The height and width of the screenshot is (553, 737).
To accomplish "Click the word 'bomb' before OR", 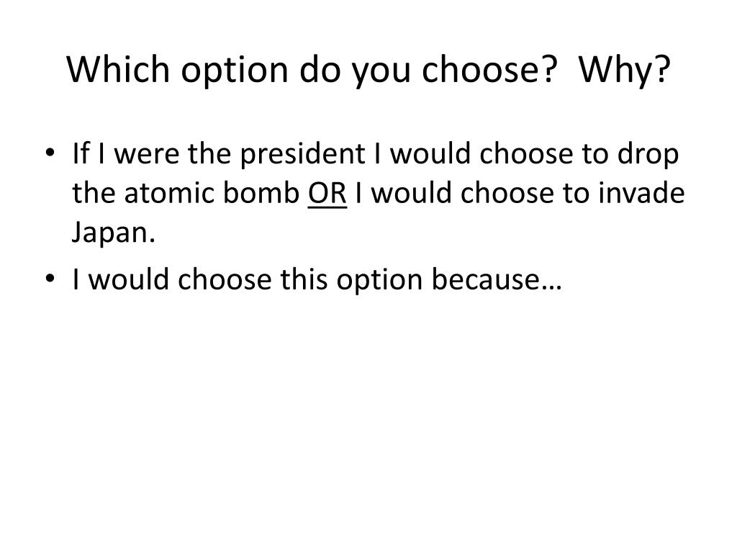I will tap(261, 193).
